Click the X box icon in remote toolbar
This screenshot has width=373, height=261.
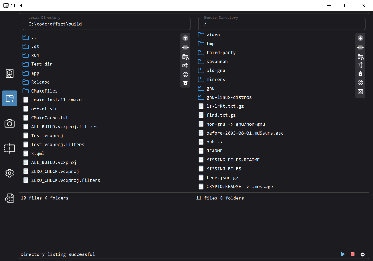(360, 92)
